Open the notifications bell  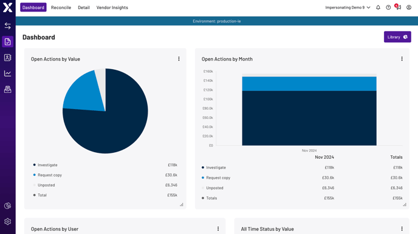[378, 7]
